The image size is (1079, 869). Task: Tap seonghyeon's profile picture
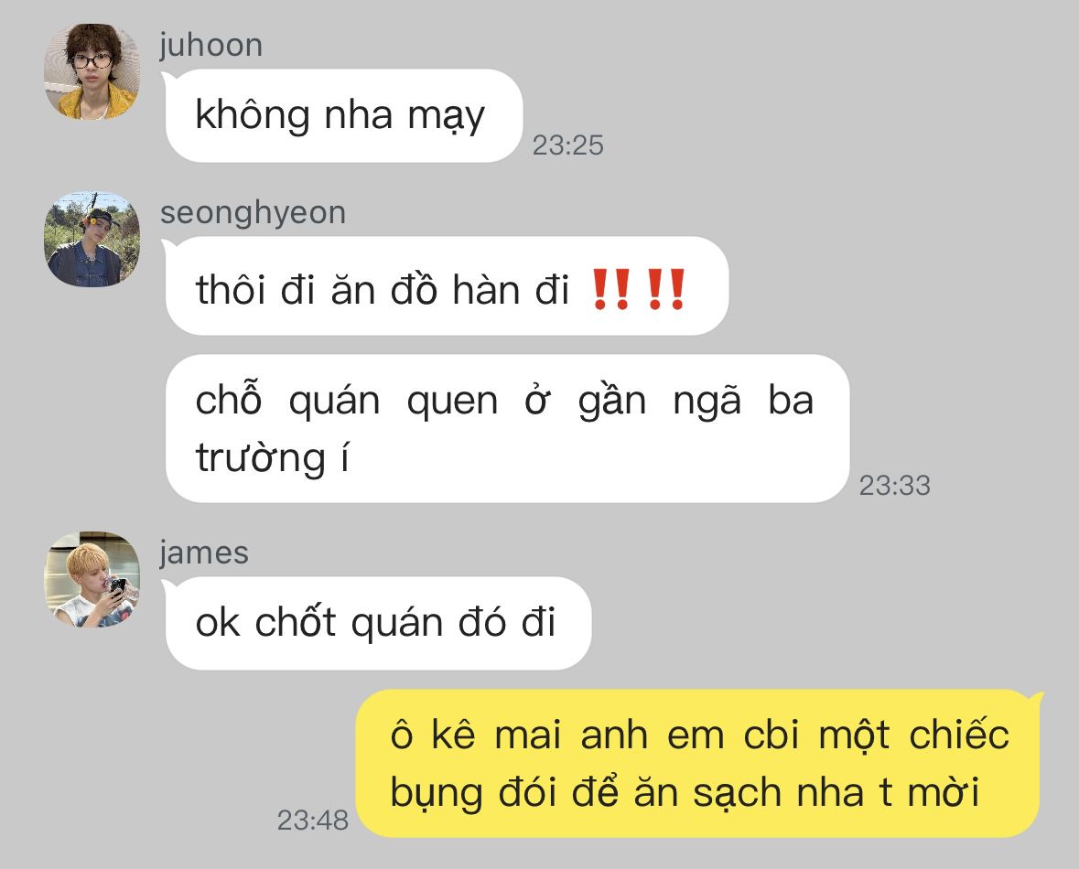[92, 239]
